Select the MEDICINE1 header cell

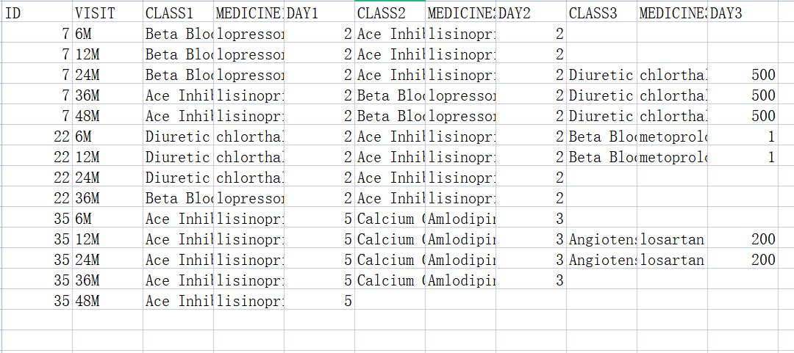tap(248, 13)
